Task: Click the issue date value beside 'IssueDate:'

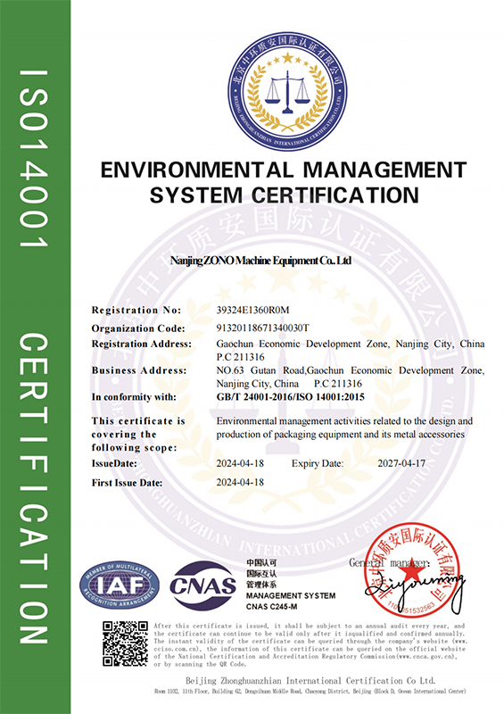Action: click(x=240, y=463)
